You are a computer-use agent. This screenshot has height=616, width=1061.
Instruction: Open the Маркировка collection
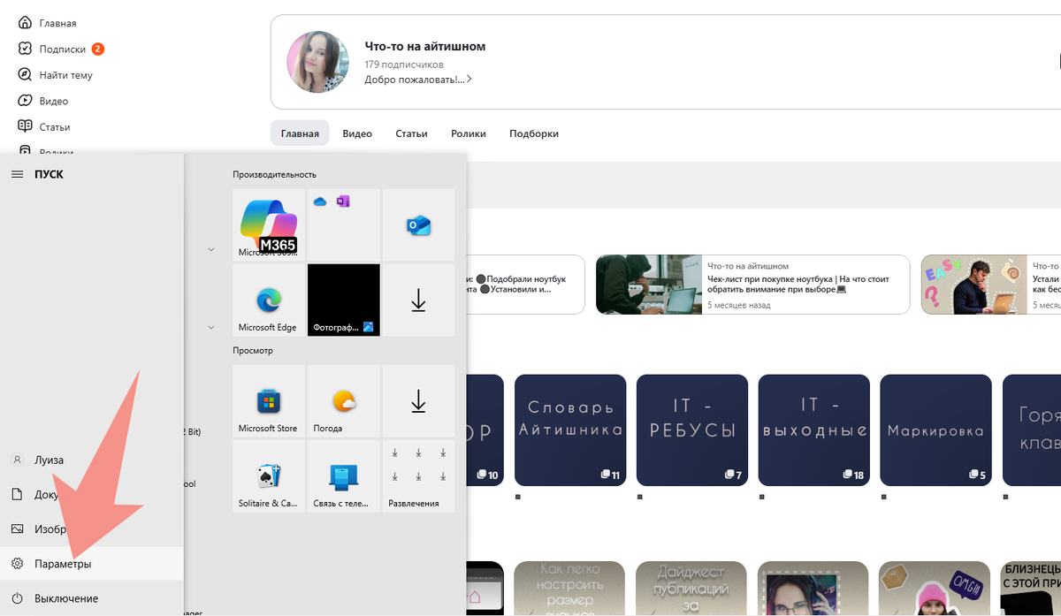click(x=936, y=430)
